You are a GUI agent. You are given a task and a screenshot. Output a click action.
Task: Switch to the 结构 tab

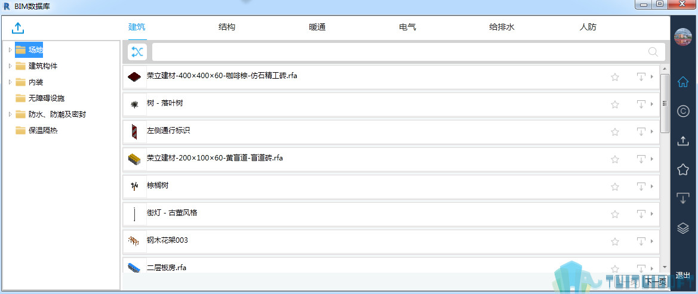tap(227, 27)
